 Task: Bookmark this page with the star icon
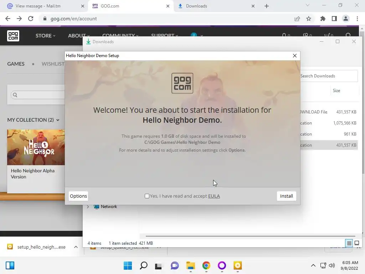[x=309, y=19]
